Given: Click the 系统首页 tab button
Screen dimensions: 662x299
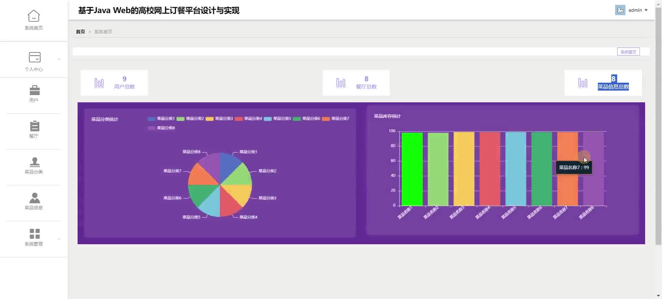Looking at the screenshot, I should [x=628, y=52].
